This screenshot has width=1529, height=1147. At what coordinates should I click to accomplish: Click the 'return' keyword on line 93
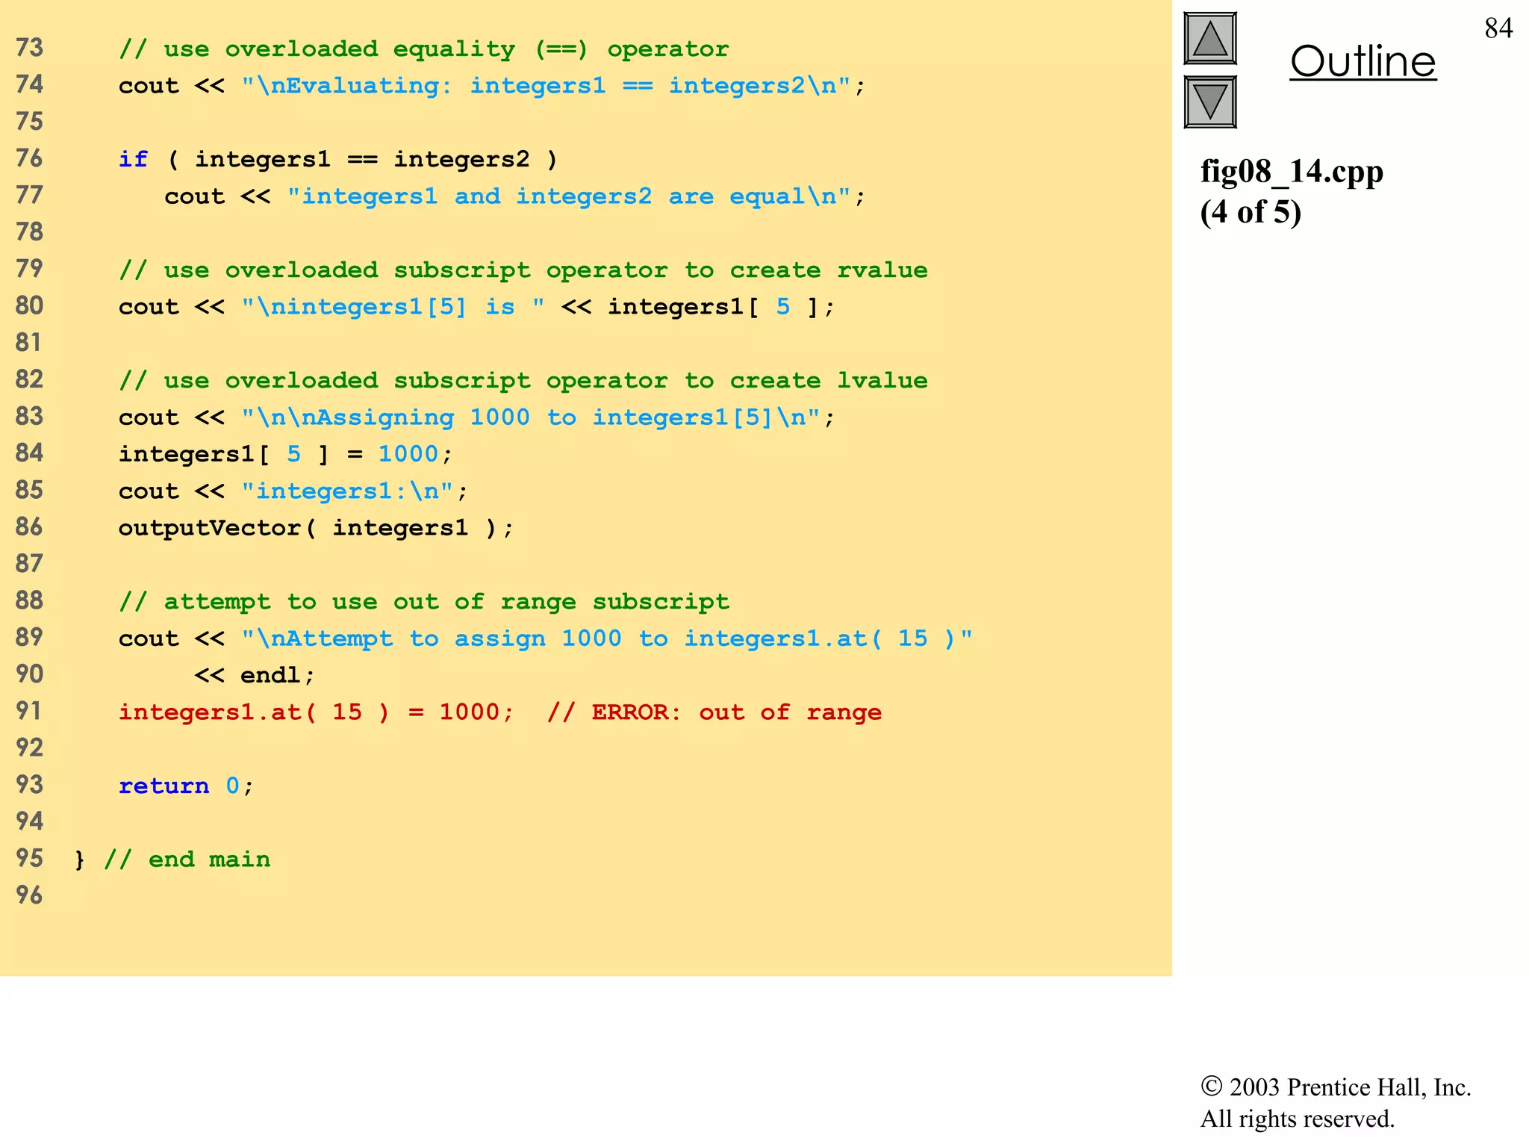pyautogui.click(x=164, y=786)
